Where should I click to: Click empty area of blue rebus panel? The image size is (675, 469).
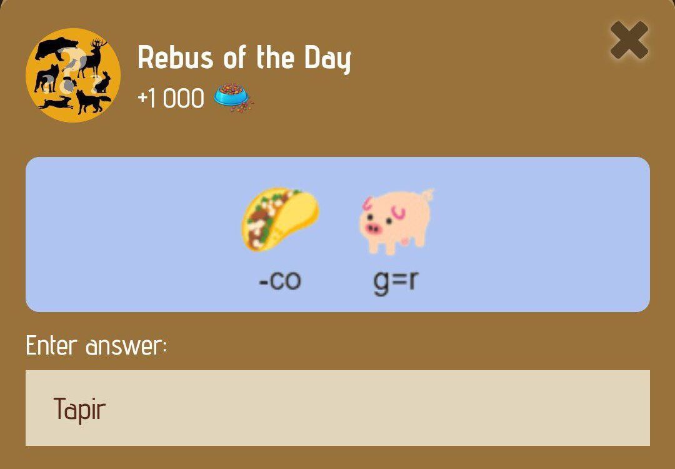538,234
